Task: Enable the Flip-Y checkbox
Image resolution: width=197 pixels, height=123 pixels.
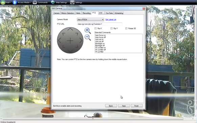Action: (111, 28)
